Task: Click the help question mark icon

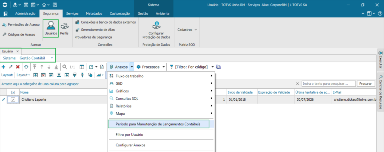Action: click(380, 13)
